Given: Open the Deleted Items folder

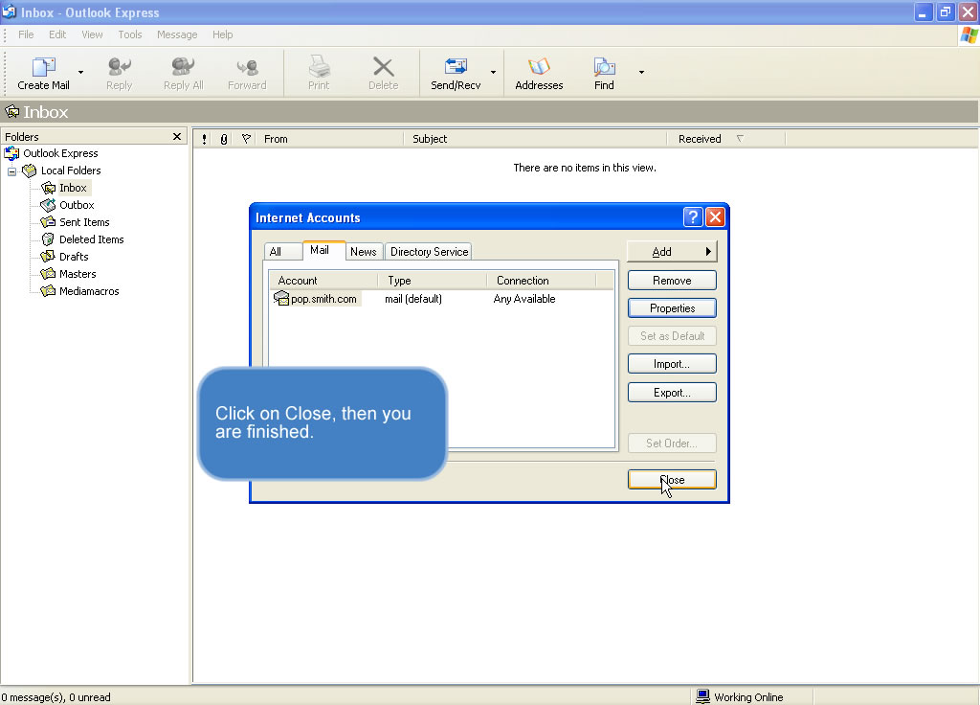Looking at the screenshot, I should coord(91,239).
